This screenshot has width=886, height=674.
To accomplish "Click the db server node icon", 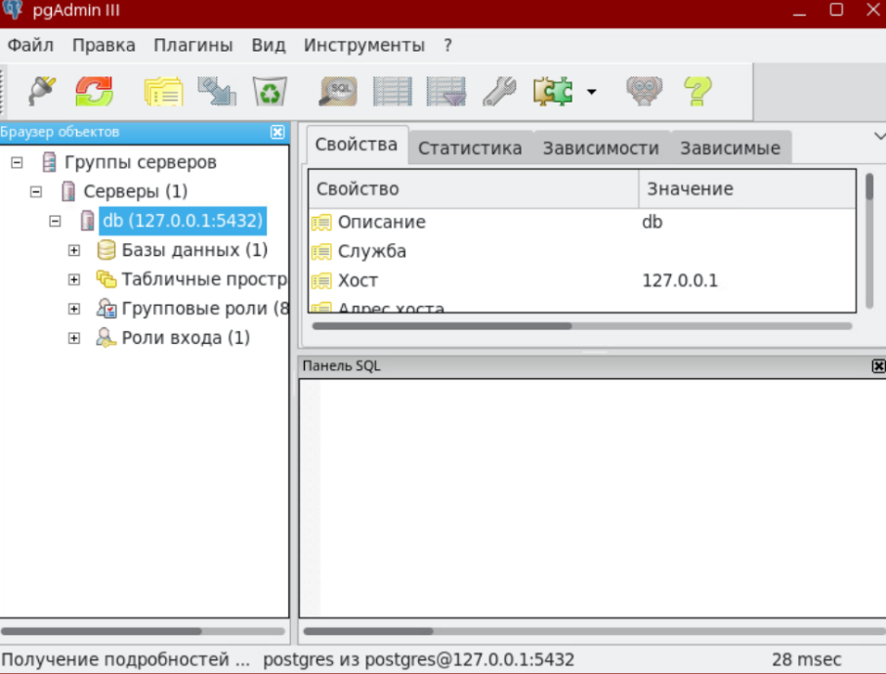I will 87,221.
